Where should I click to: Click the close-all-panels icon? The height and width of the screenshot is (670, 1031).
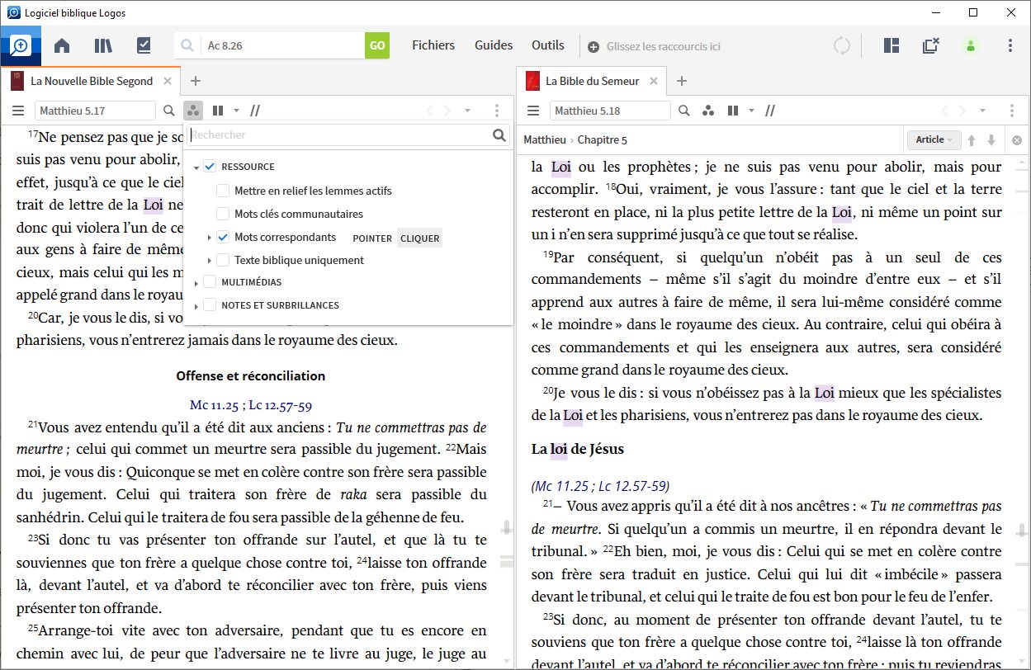tap(930, 46)
